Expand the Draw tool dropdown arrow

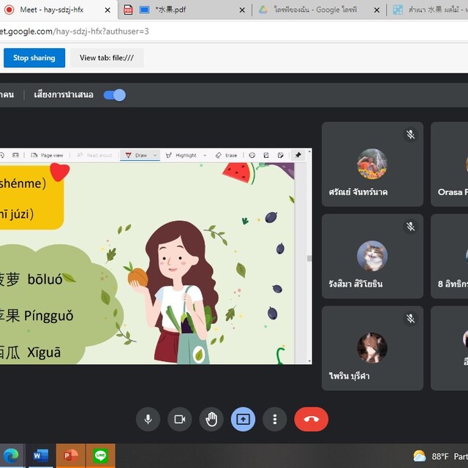pyautogui.click(x=155, y=155)
